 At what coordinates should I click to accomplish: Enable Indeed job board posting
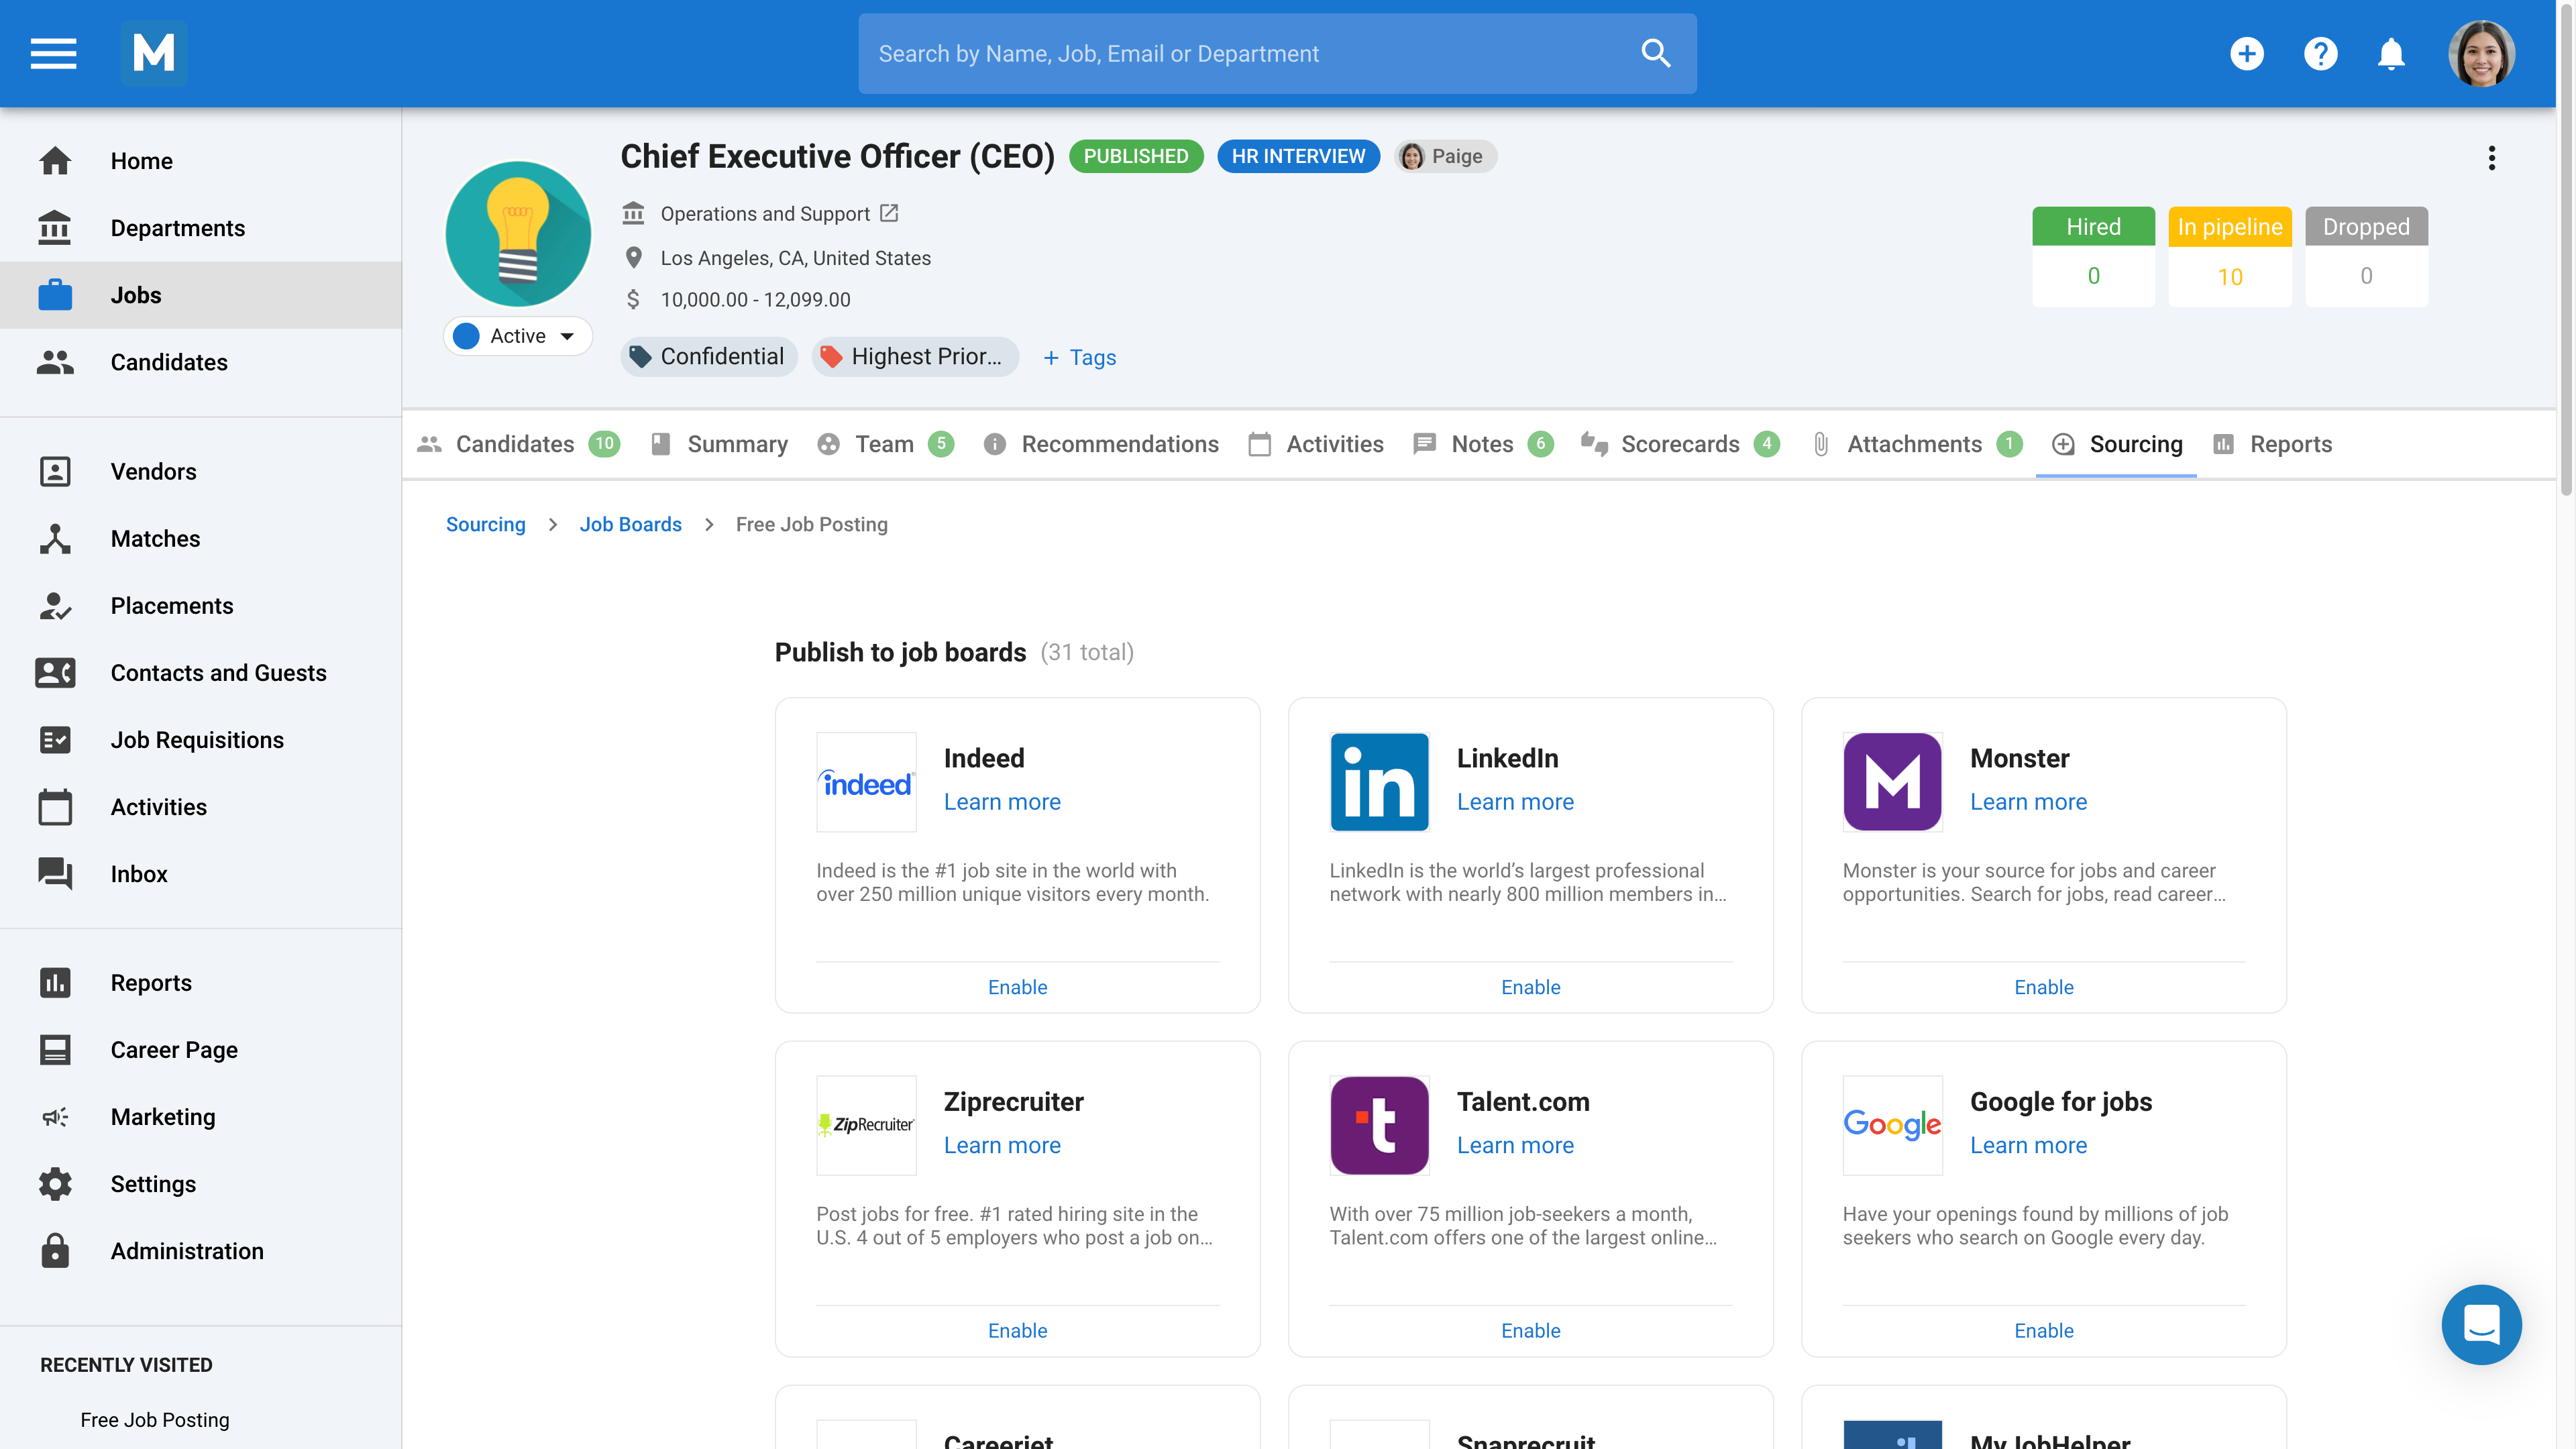tap(1017, 986)
